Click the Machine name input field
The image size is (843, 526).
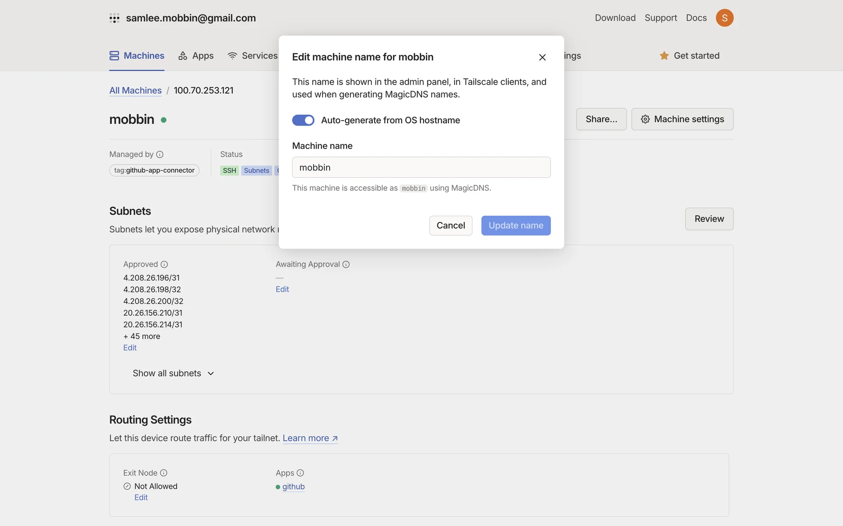point(421,167)
